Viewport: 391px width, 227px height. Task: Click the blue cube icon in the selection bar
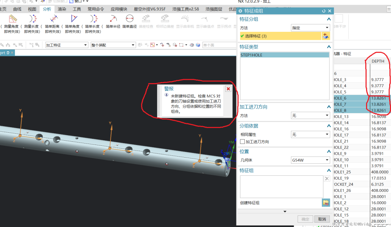[198, 45]
